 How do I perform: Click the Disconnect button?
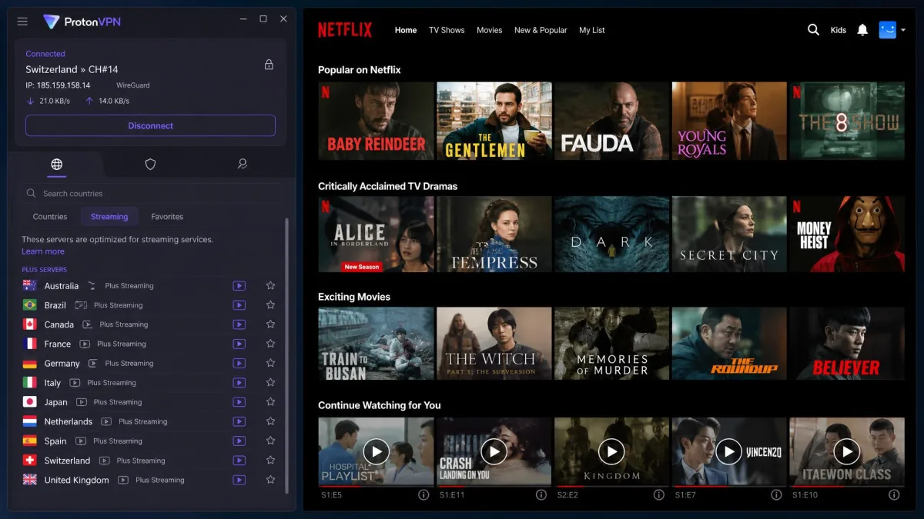150,125
